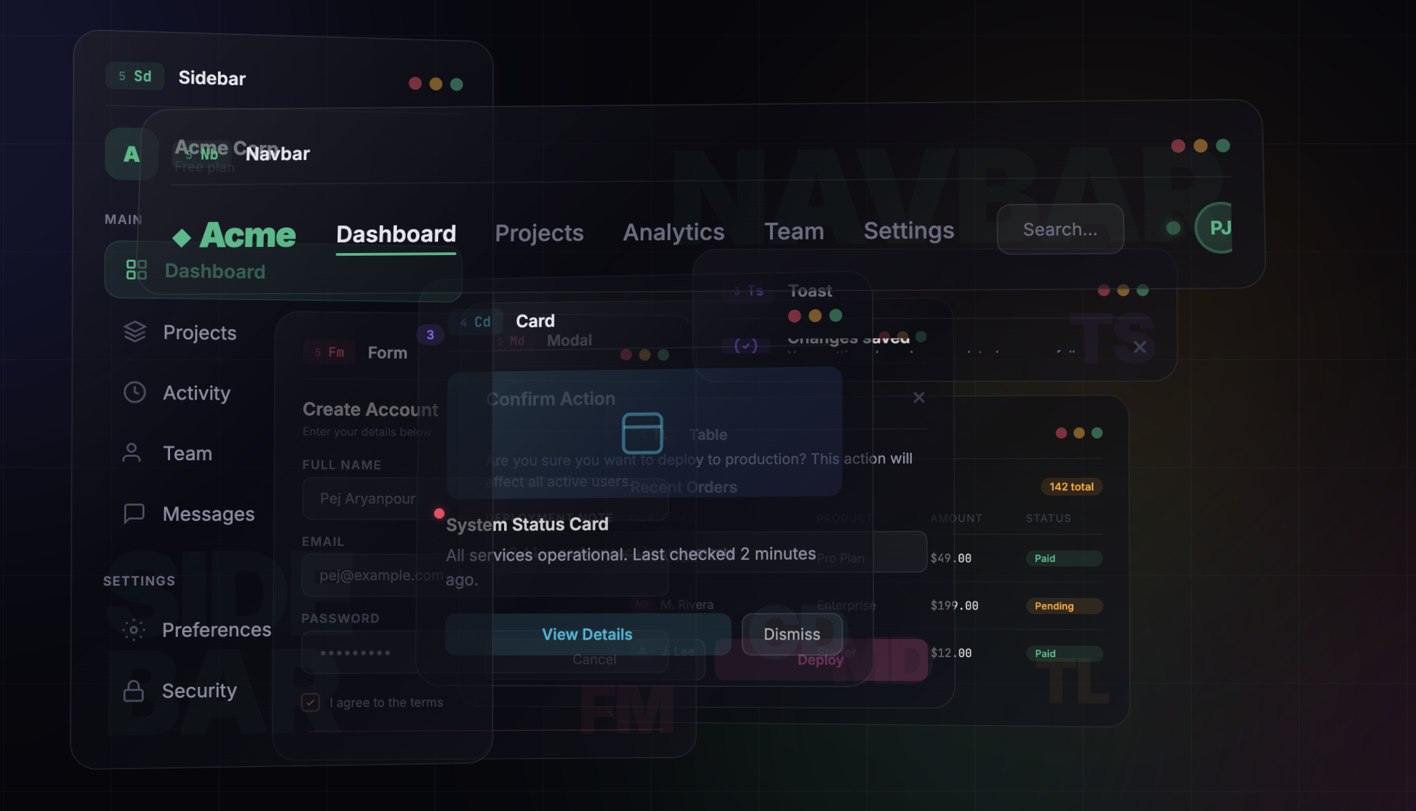Close the Confirm Action modal with X
The width and height of the screenshot is (1416, 811).
click(x=919, y=397)
